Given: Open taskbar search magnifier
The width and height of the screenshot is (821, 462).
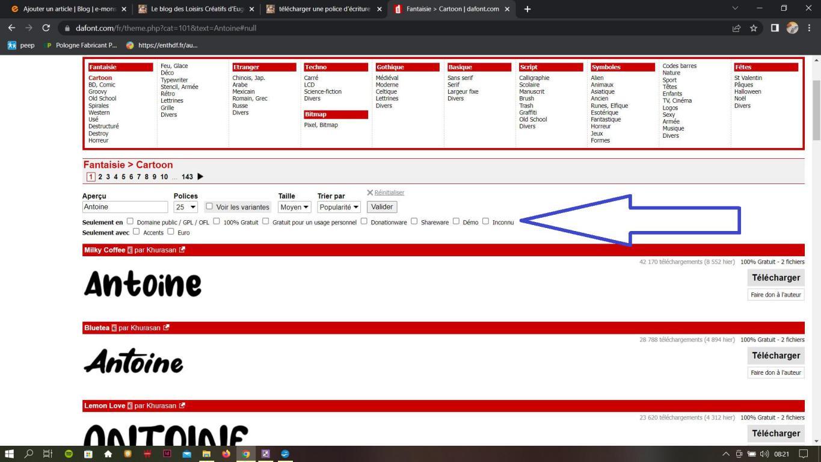Looking at the screenshot, I should (28, 454).
